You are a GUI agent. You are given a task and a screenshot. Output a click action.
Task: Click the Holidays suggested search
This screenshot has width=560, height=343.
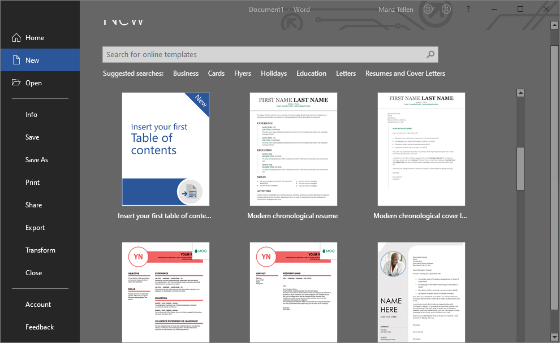(274, 73)
